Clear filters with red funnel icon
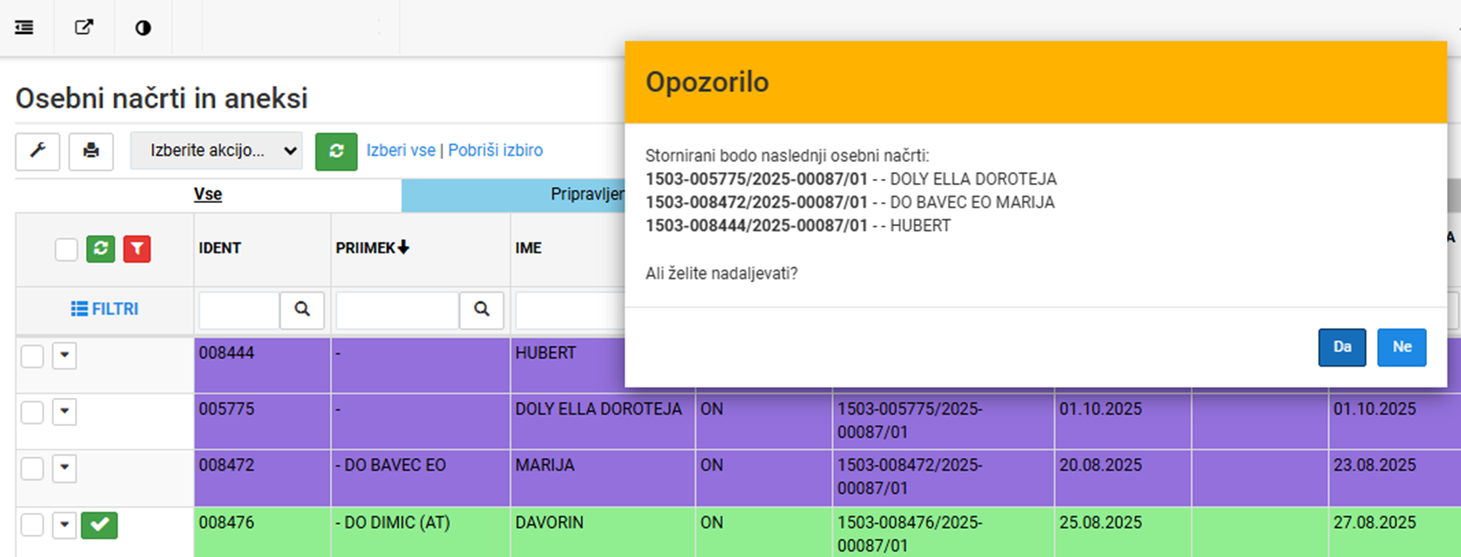The width and height of the screenshot is (1461, 557). pyautogui.click(x=137, y=249)
